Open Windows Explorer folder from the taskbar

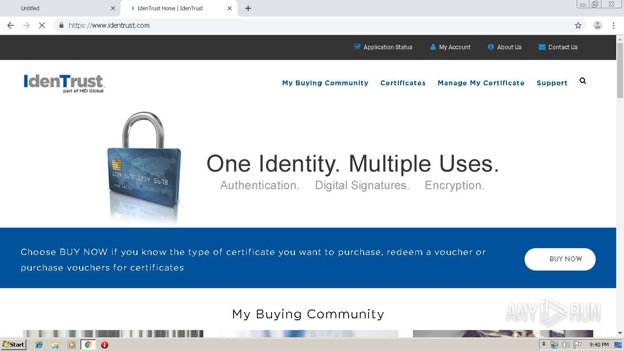point(55,345)
